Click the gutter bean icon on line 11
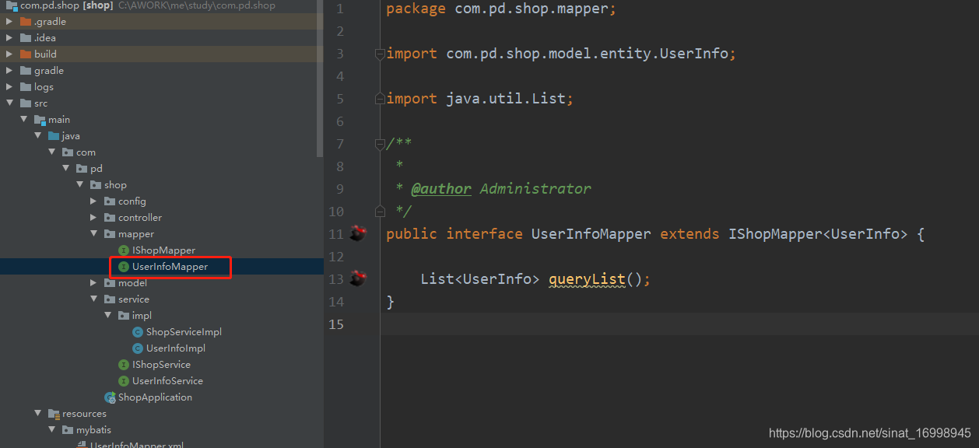Viewport: 979px width, 448px height. [357, 233]
